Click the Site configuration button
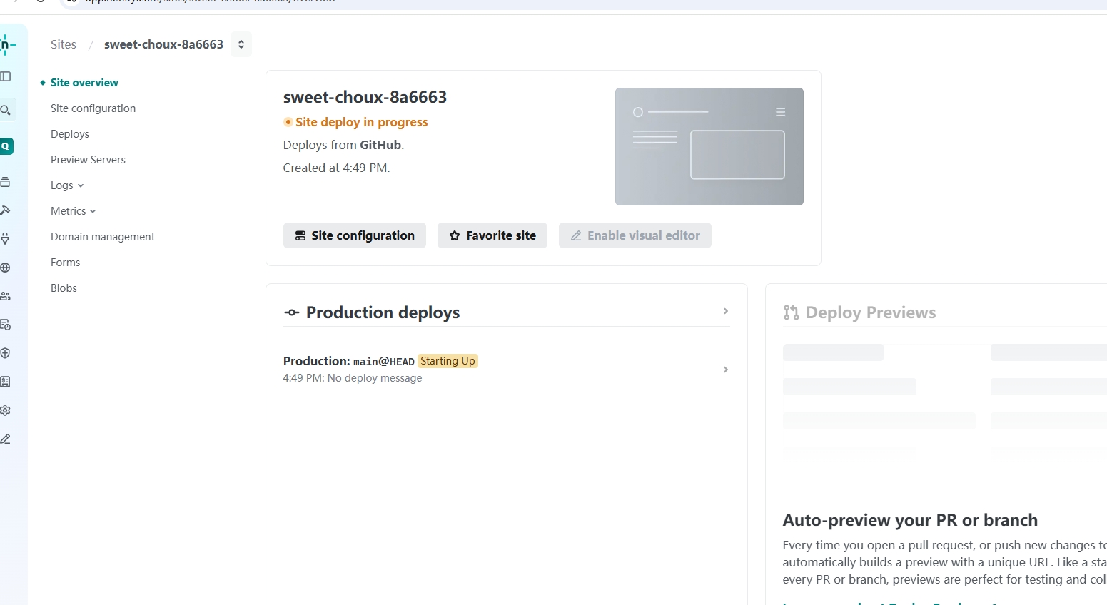 (x=355, y=235)
